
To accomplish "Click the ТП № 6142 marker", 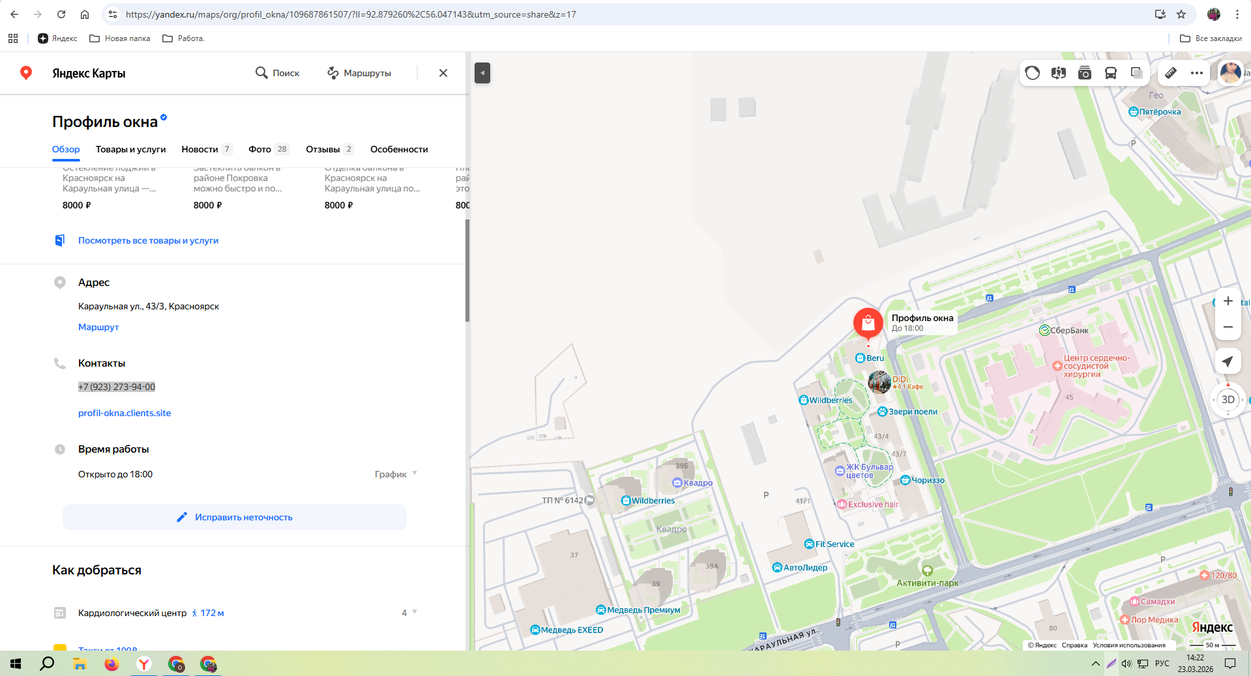I will (x=568, y=500).
